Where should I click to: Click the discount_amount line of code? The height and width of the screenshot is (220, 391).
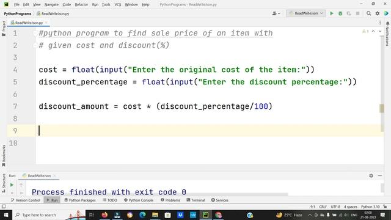[155, 106]
